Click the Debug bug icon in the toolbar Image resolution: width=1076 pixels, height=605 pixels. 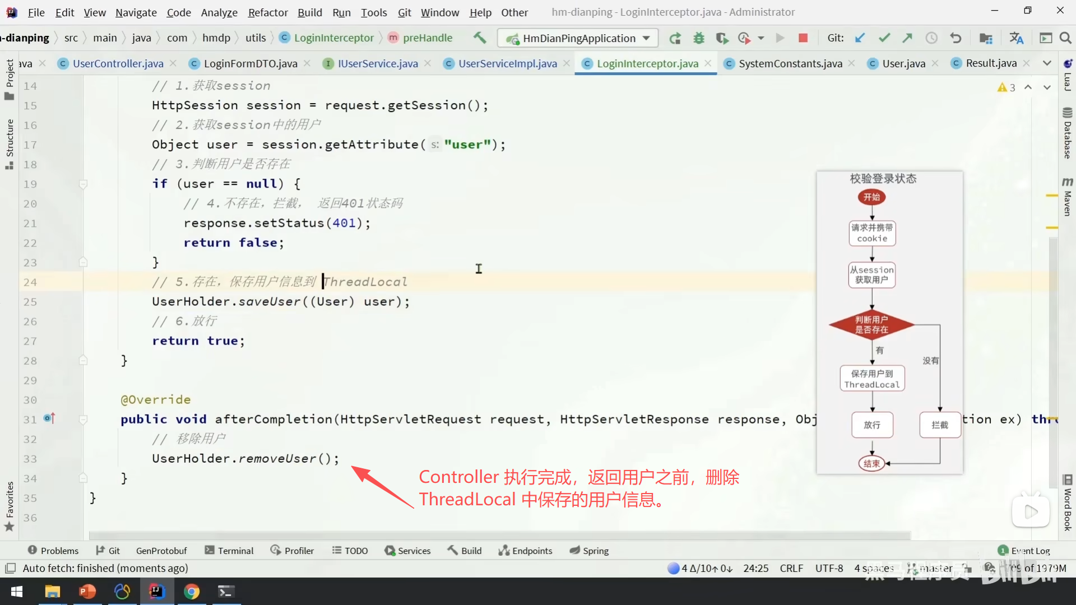[x=698, y=38]
